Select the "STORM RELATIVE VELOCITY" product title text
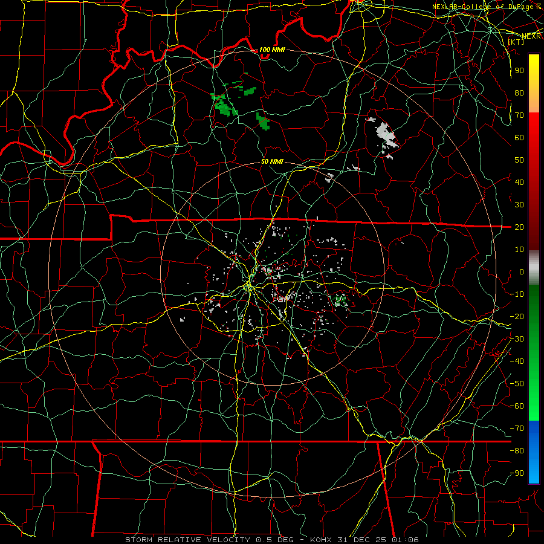Image resolution: width=544 pixels, height=544 pixels. tap(187, 540)
